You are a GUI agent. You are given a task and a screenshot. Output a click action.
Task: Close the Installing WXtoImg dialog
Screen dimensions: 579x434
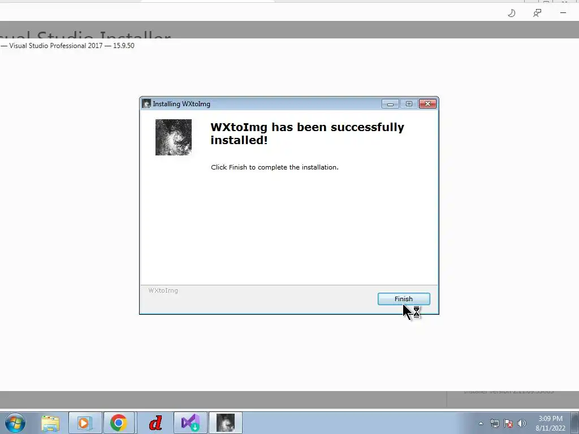(x=427, y=104)
